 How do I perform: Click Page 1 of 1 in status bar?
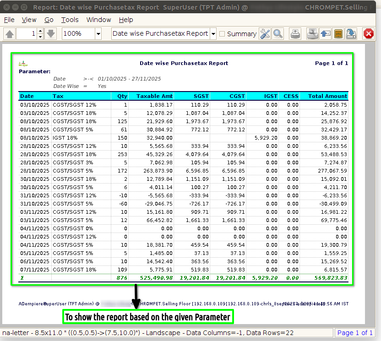[x=355, y=333]
